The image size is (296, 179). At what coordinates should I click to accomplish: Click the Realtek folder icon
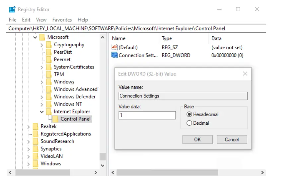pos(36,126)
